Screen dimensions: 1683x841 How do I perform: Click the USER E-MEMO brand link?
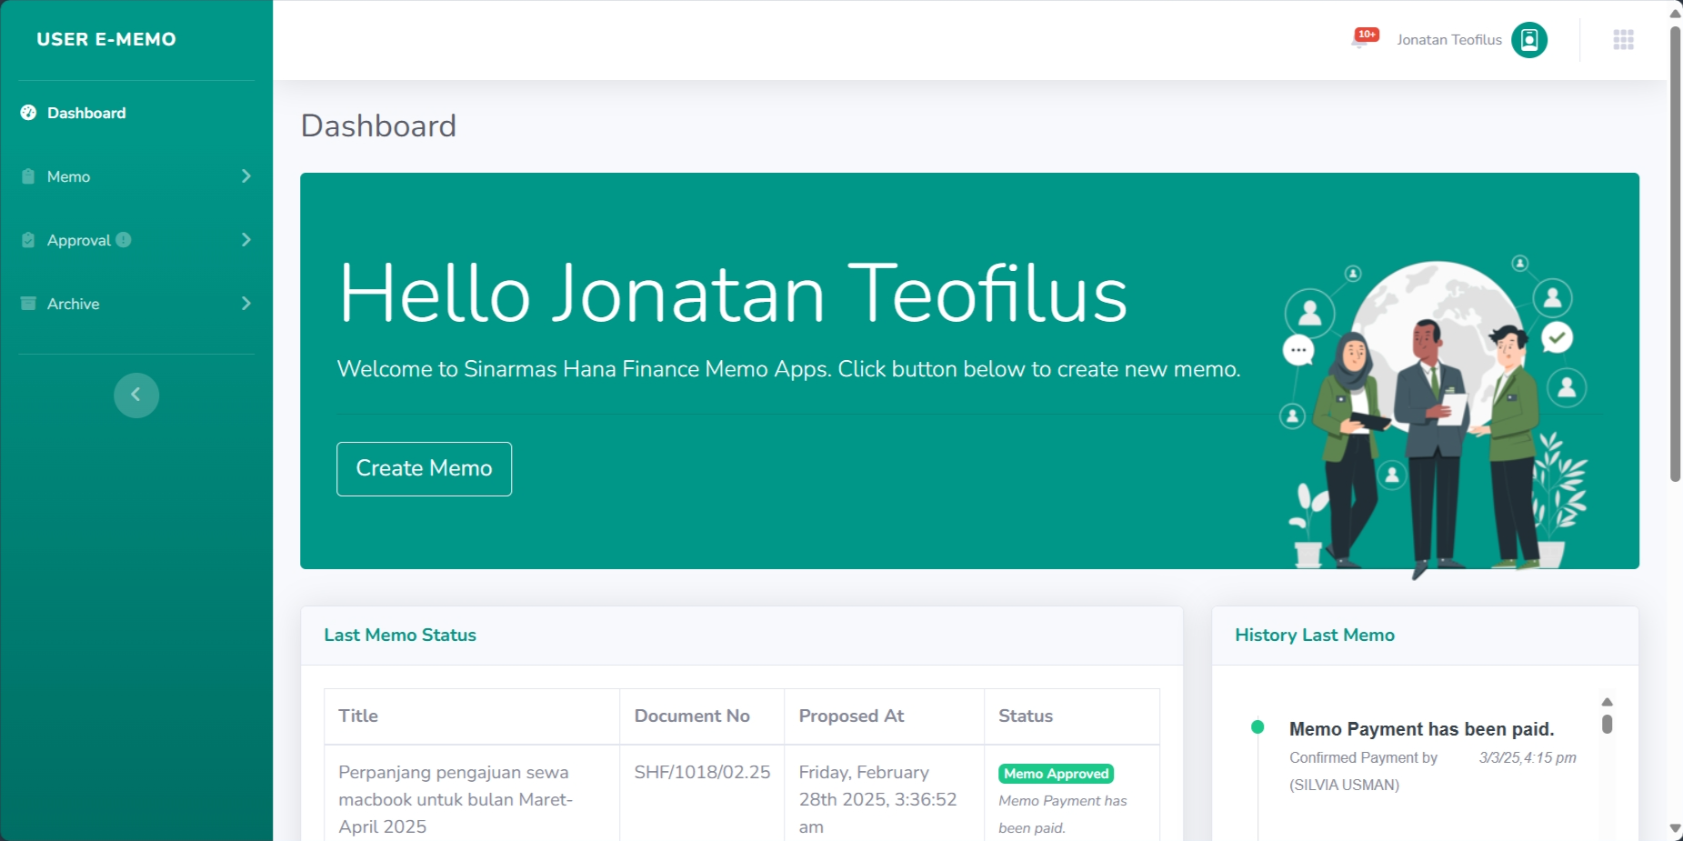pyautogui.click(x=106, y=39)
